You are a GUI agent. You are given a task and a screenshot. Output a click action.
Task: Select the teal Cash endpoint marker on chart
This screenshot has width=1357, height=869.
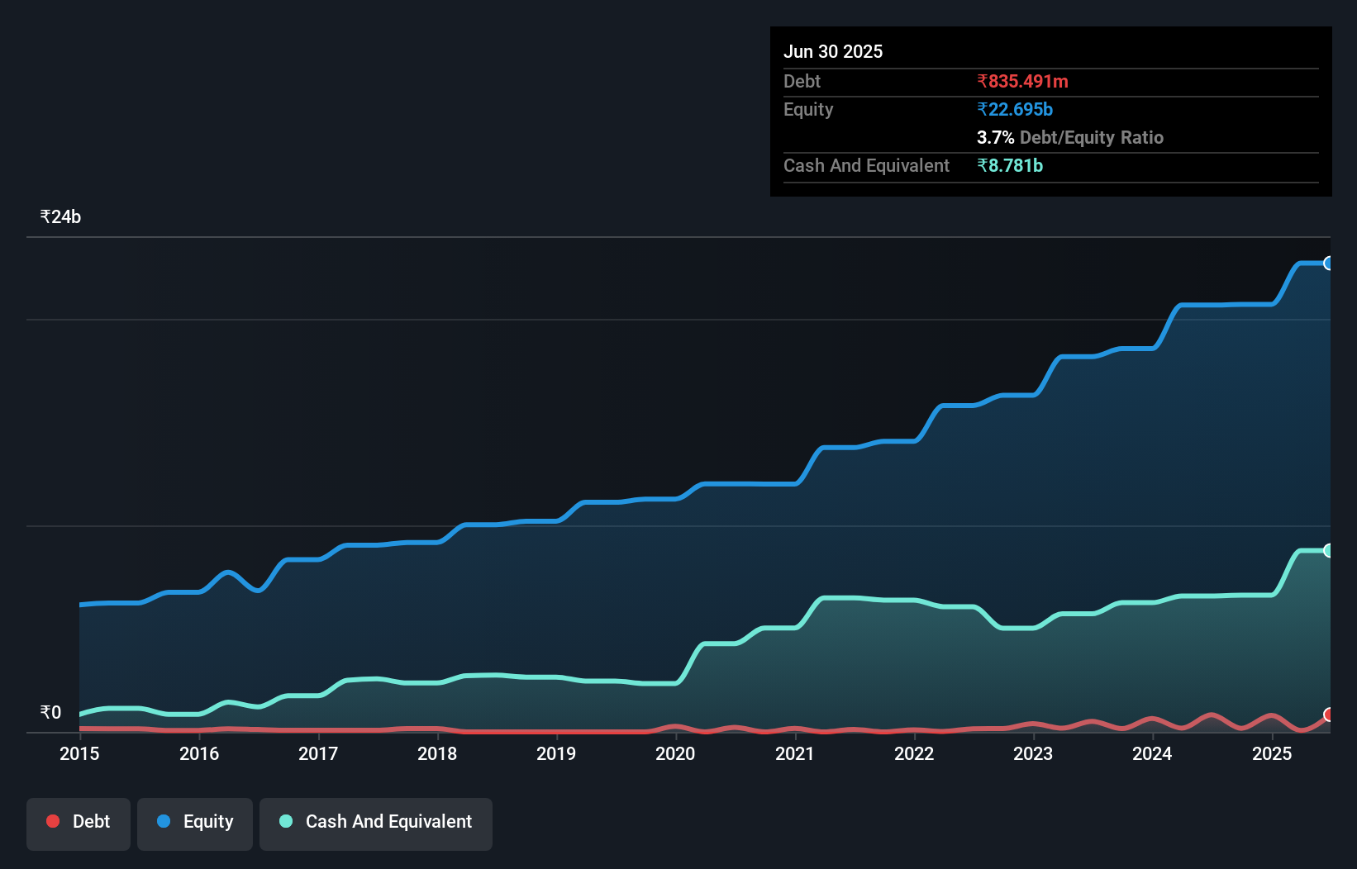(1329, 550)
